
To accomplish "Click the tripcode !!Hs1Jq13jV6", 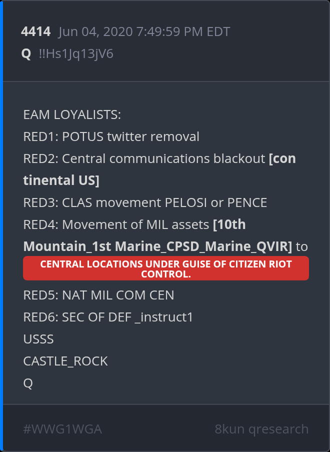I will coord(76,53).
